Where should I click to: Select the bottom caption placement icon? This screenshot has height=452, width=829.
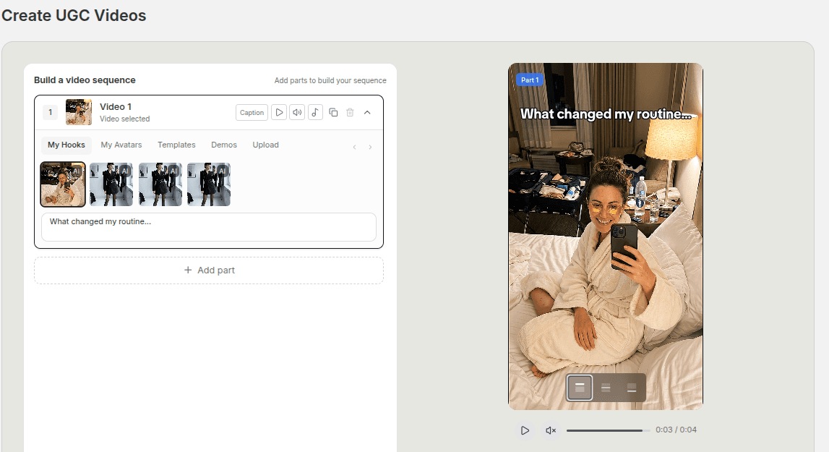pos(632,387)
